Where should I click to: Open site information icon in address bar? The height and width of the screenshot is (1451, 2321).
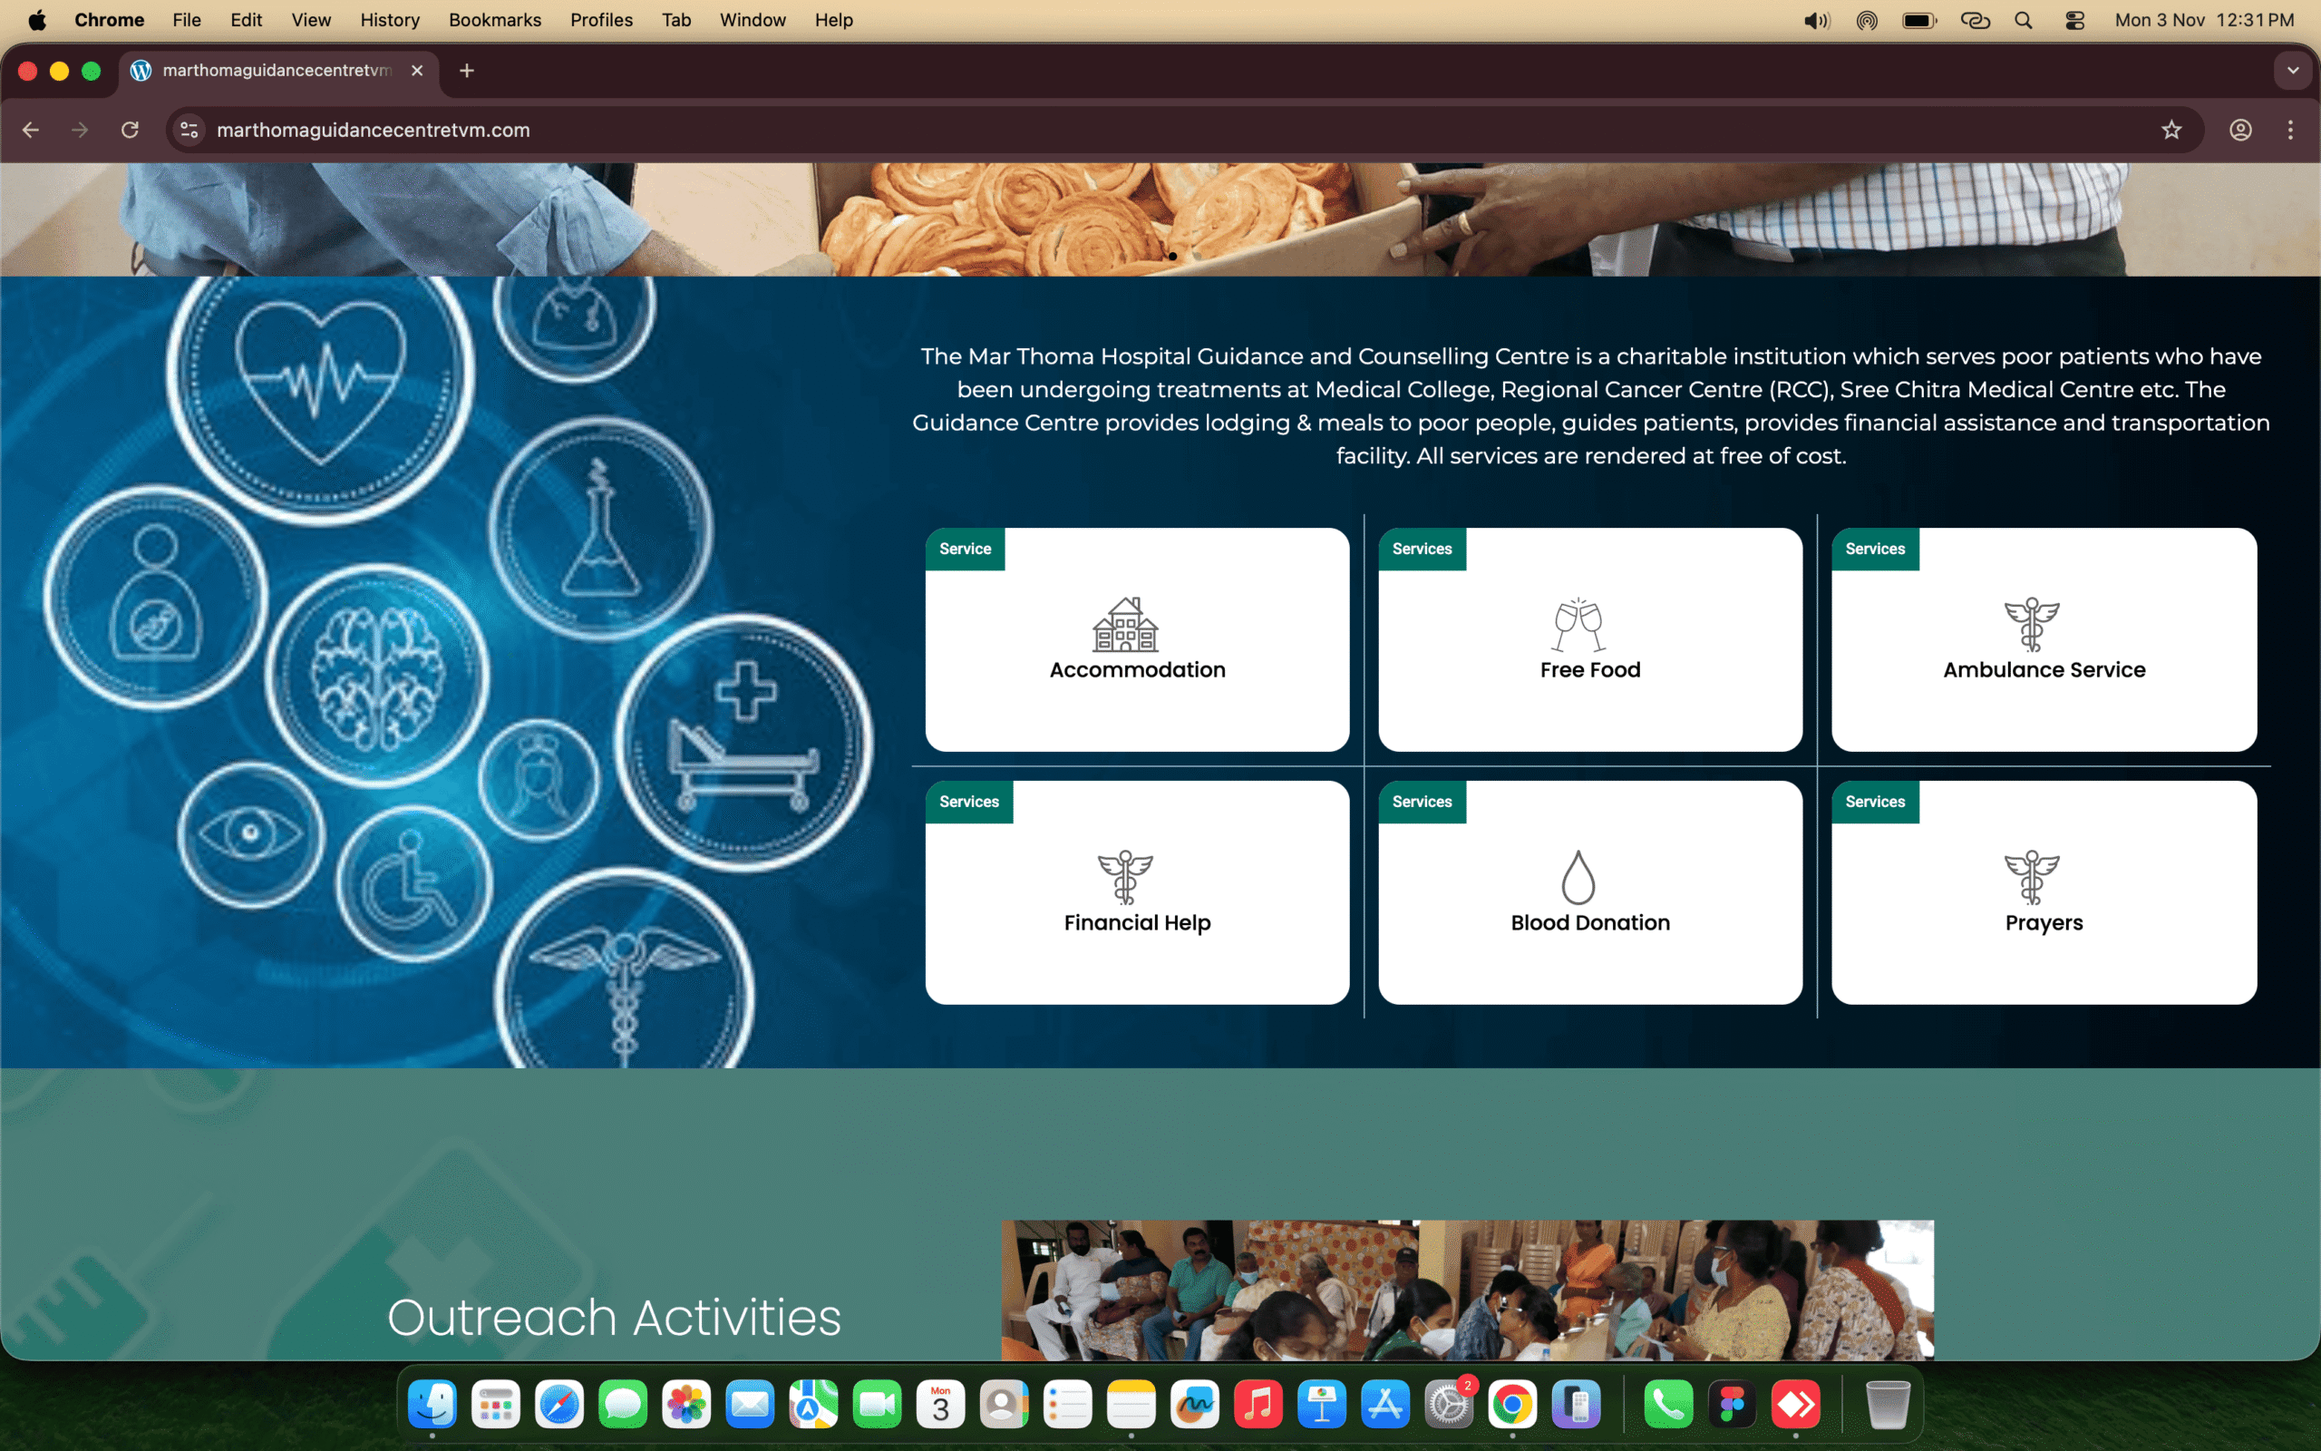(x=189, y=130)
